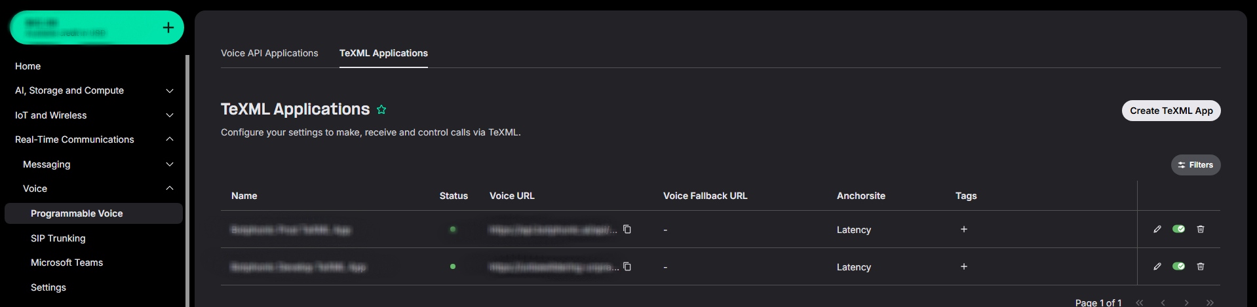Open SIP Trunking in the sidebar
The width and height of the screenshot is (1257, 307).
tap(58, 238)
